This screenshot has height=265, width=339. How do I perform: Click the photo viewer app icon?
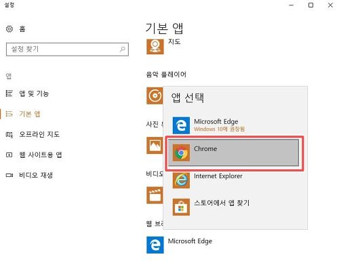click(155, 146)
